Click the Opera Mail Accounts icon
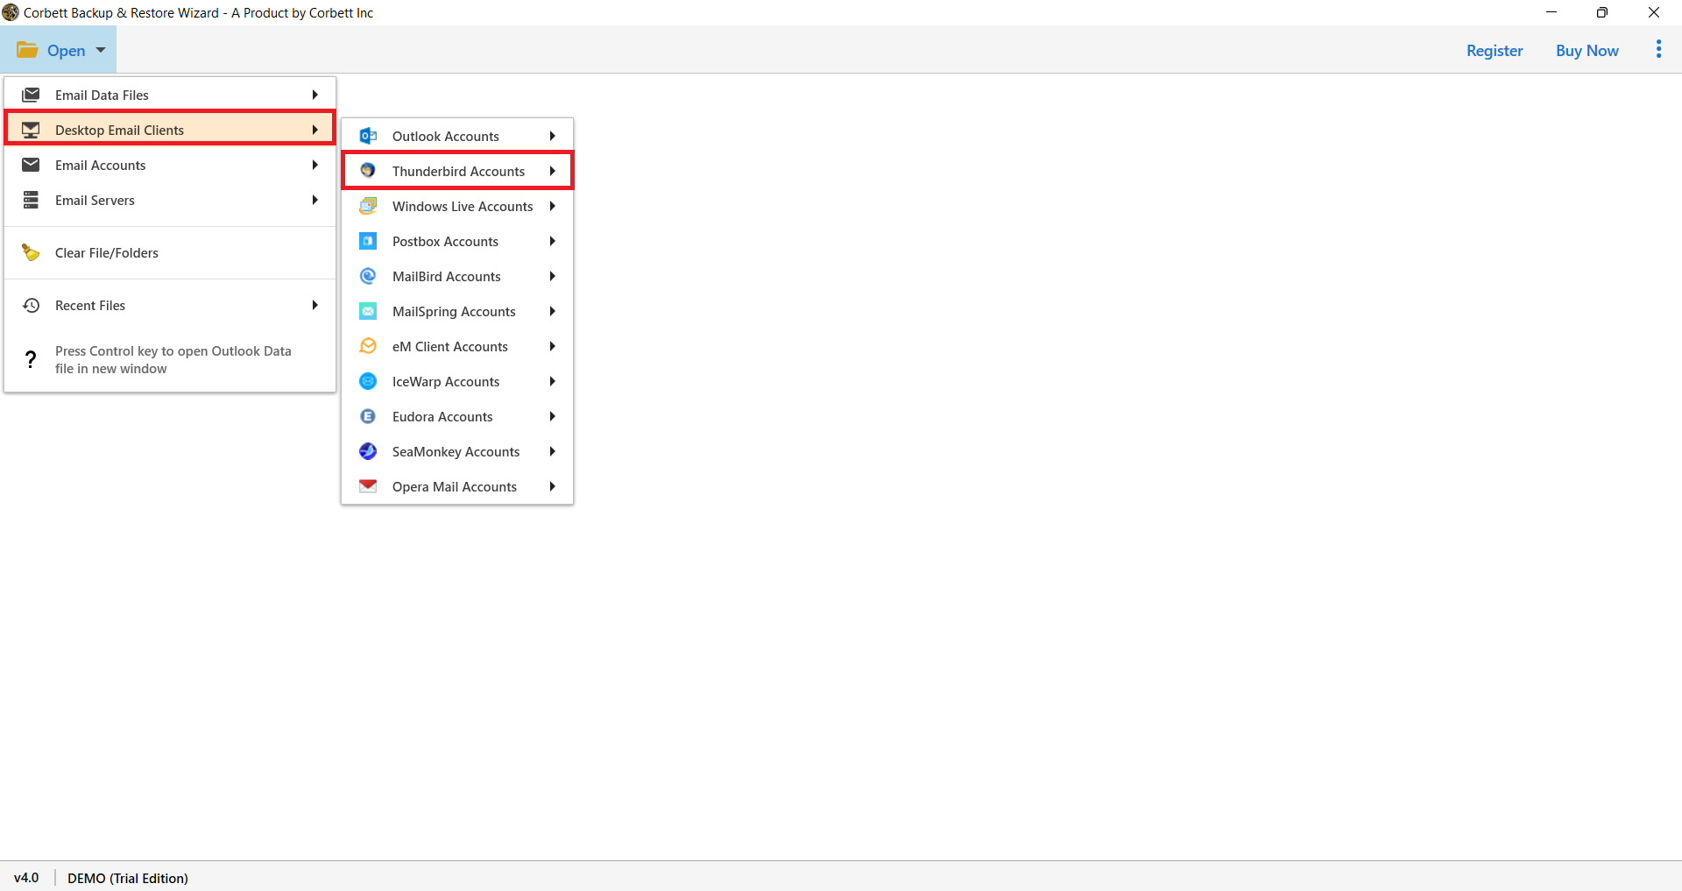 coord(368,485)
